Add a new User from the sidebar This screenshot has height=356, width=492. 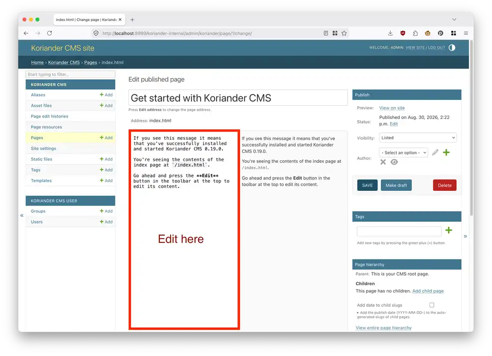click(106, 222)
